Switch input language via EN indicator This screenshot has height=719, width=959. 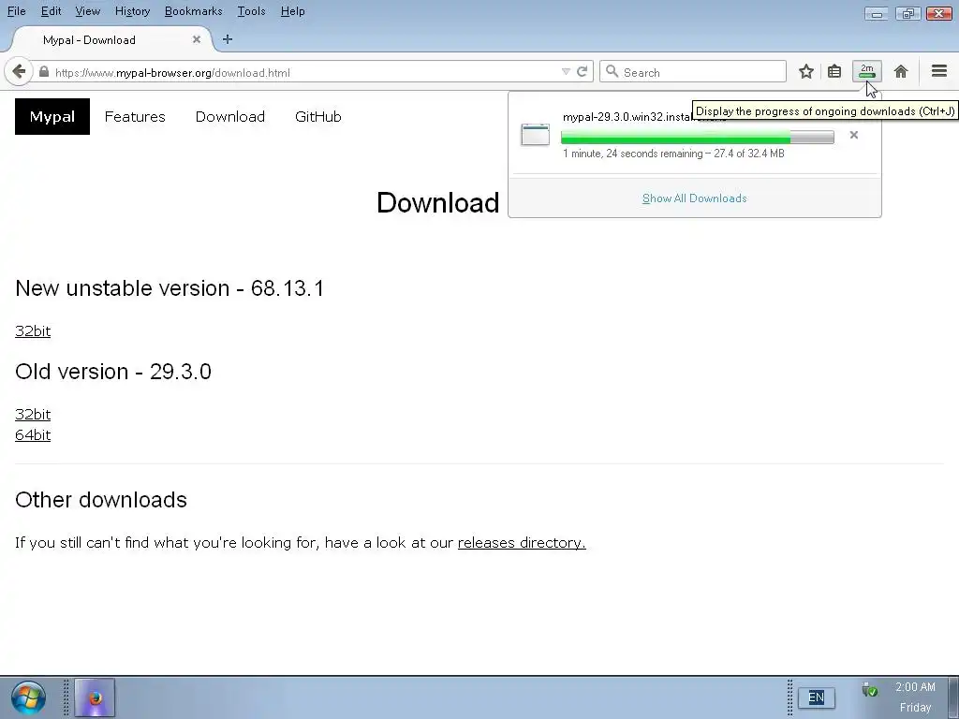[816, 697]
